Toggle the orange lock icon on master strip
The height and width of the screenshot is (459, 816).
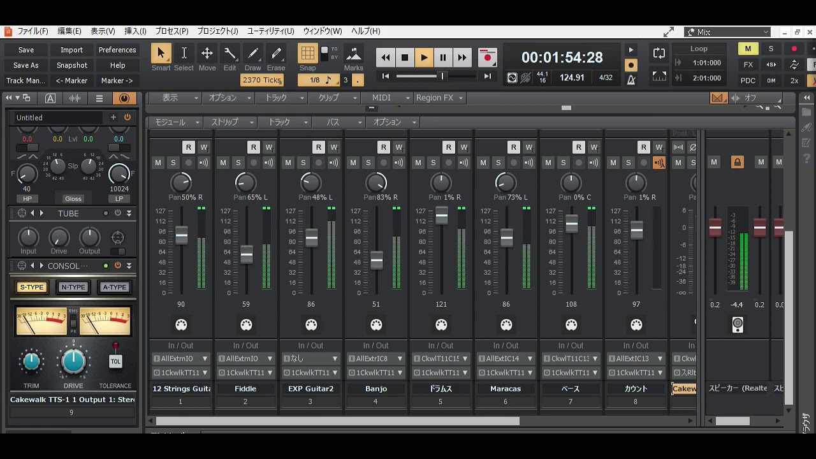738,163
